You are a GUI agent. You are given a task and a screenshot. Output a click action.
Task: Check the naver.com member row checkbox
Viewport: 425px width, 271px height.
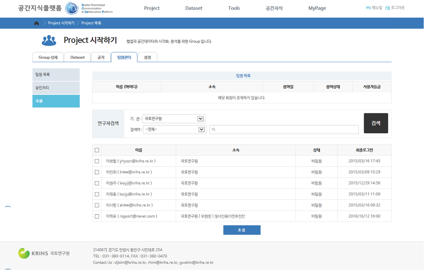pos(97,216)
